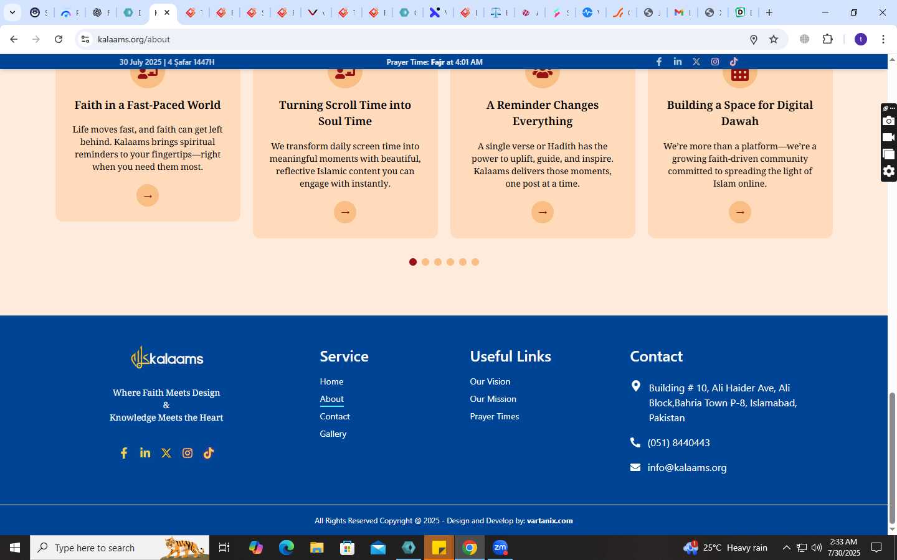
Task: Click the browser Back arrow
Action: coord(14,39)
